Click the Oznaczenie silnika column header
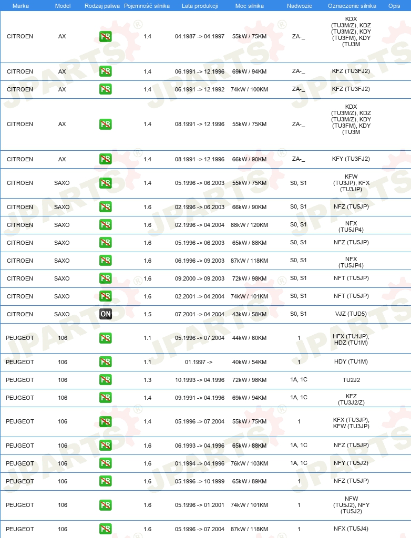Screen dimensions: 411x538 pyautogui.click(x=352, y=6)
